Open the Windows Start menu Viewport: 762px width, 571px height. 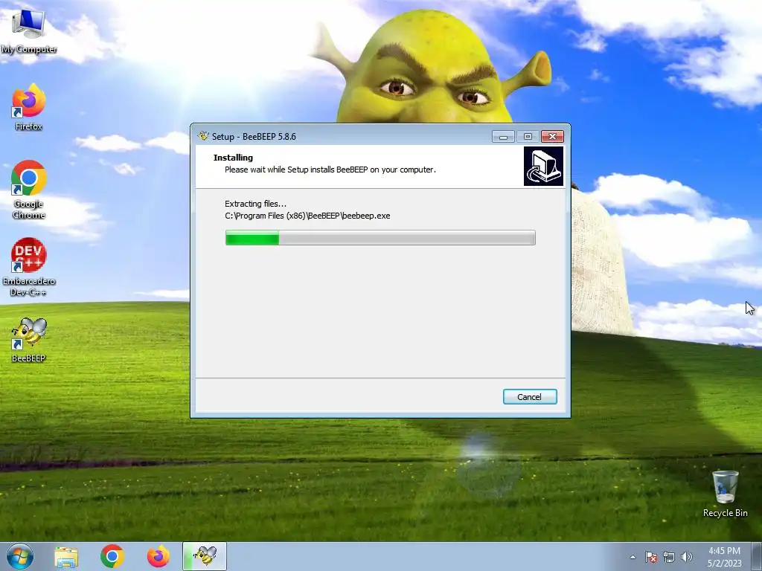(20, 556)
